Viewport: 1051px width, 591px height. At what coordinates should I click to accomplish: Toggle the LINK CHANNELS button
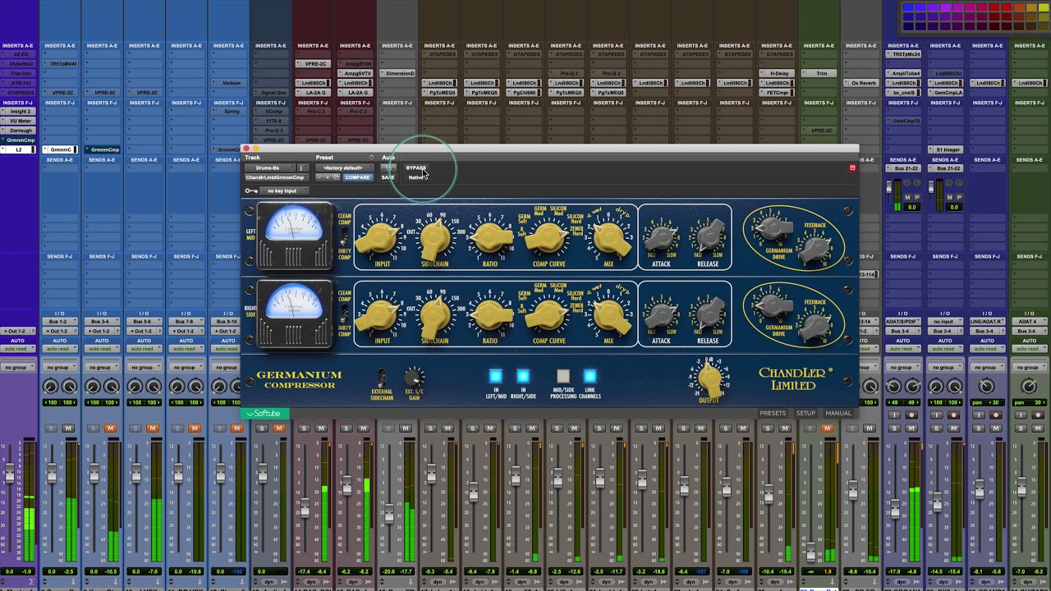pos(589,376)
